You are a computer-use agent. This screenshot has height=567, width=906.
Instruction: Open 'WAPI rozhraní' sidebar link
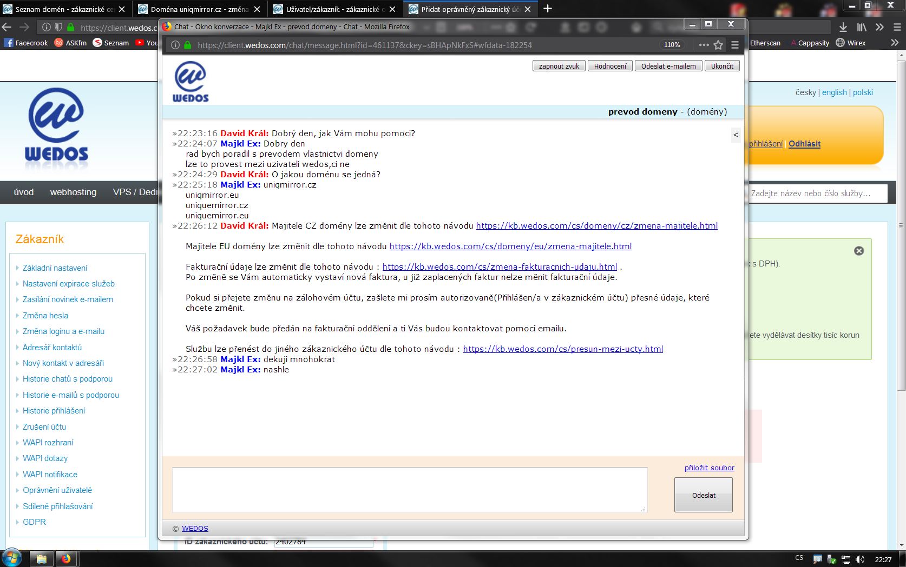48,443
